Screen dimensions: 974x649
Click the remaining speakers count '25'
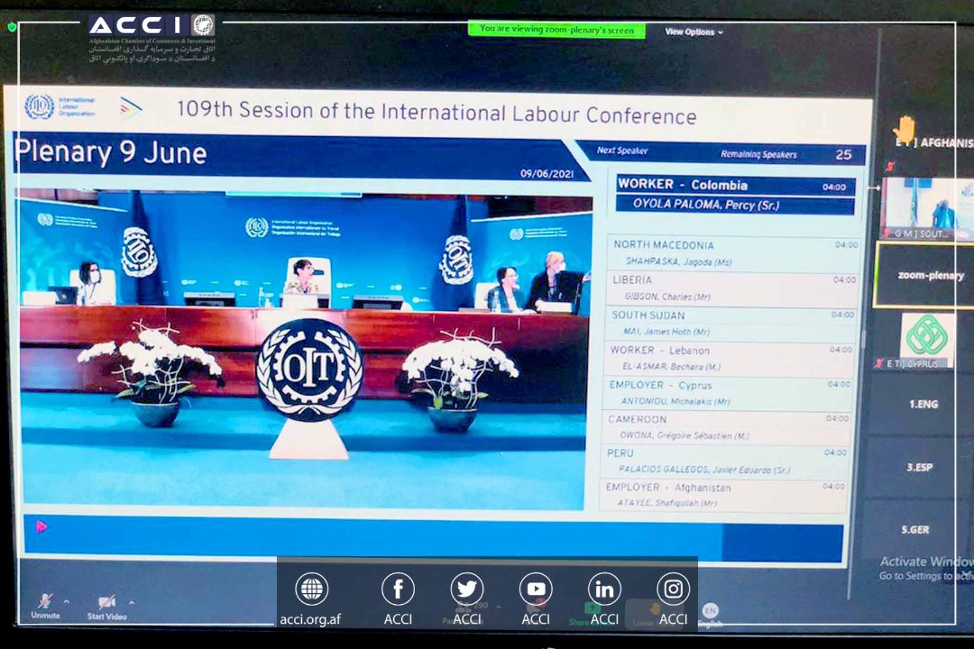[843, 155]
